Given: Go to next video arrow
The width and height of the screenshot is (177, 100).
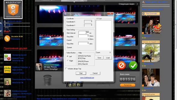Looking at the screenshot, I should (x=137, y=4).
